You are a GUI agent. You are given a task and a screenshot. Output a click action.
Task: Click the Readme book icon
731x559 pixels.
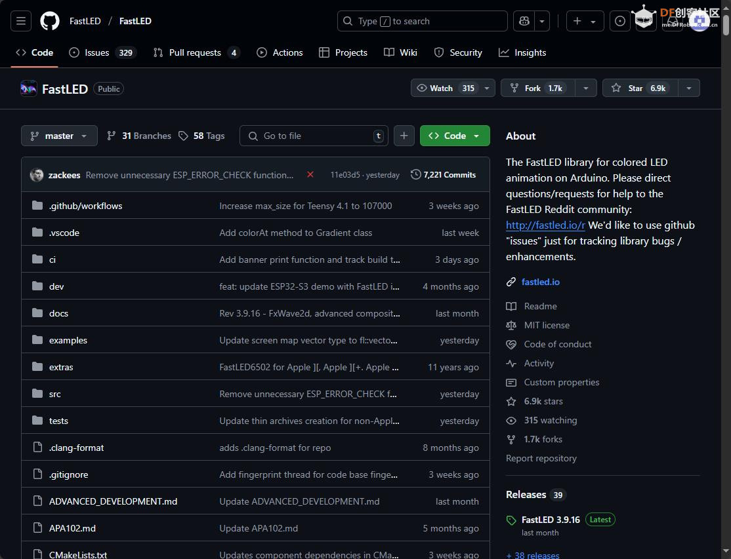click(511, 306)
